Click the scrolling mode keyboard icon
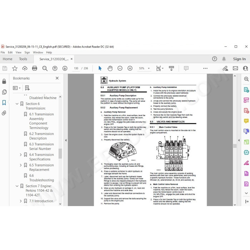The height and width of the screenshot is (250, 250). pos(171,69)
